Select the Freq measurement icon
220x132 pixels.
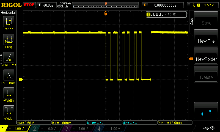[9, 39]
